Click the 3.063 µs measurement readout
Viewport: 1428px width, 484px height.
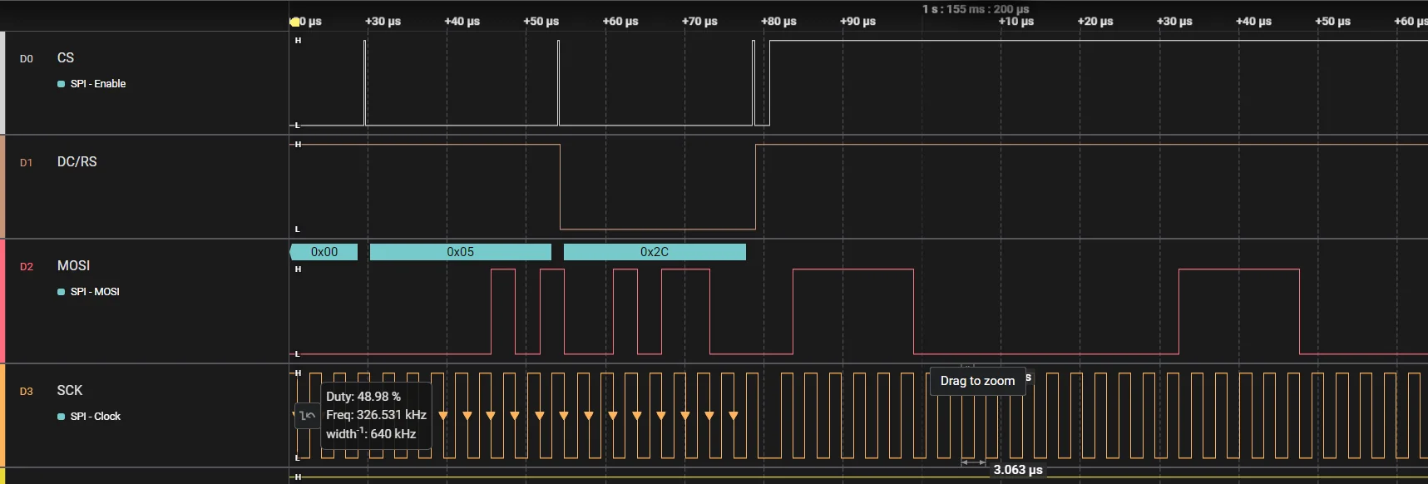click(1017, 470)
